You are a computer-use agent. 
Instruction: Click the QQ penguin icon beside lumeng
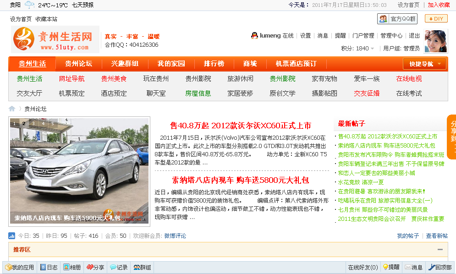click(254, 35)
